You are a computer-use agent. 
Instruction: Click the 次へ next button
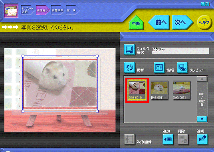pos(182,22)
